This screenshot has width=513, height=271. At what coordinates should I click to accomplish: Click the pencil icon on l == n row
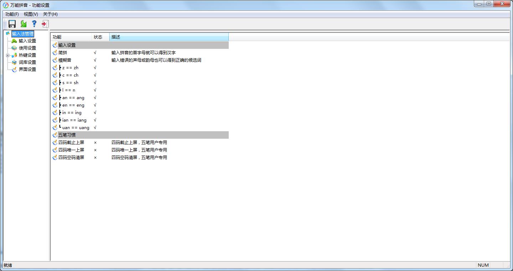coord(55,90)
